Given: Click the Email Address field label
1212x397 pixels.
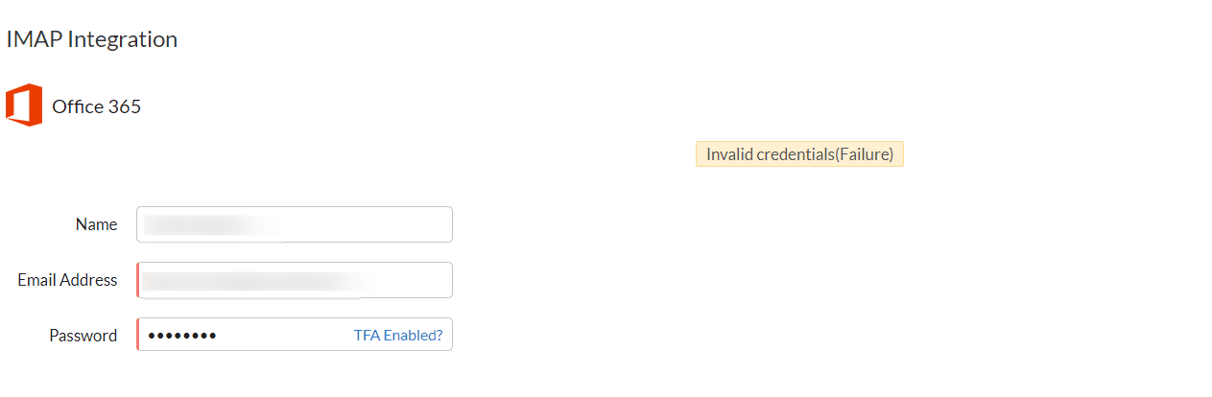Looking at the screenshot, I should point(67,280).
